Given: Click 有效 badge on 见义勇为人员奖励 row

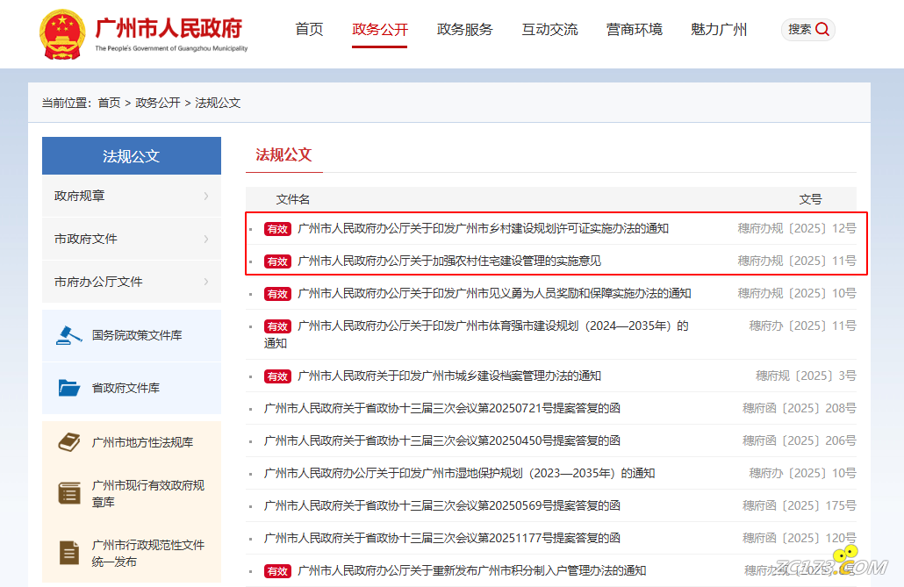Looking at the screenshot, I should coord(277,294).
